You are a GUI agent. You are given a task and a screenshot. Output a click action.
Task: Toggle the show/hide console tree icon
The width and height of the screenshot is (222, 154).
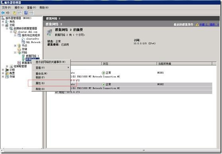click(x=19, y=13)
